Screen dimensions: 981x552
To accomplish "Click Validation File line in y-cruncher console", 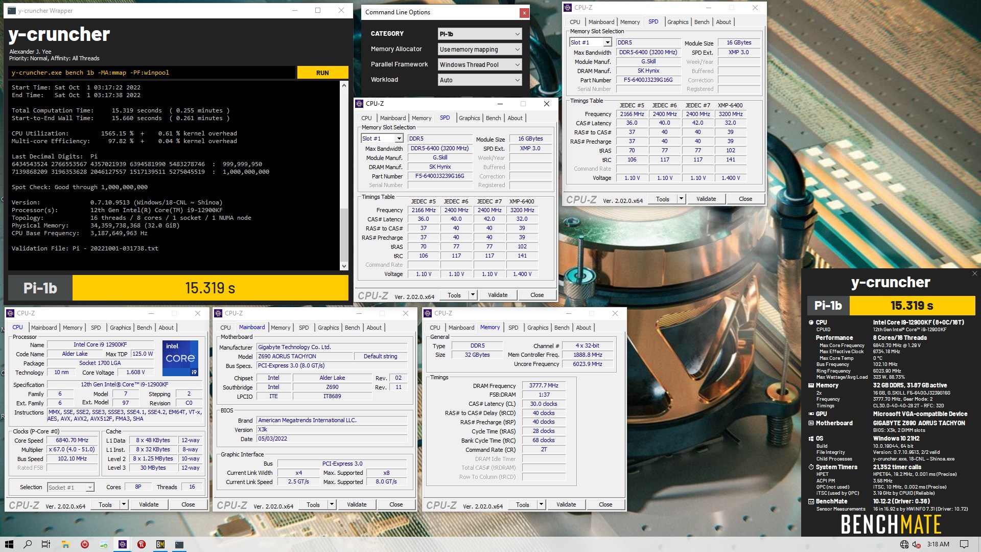I will pos(85,249).
